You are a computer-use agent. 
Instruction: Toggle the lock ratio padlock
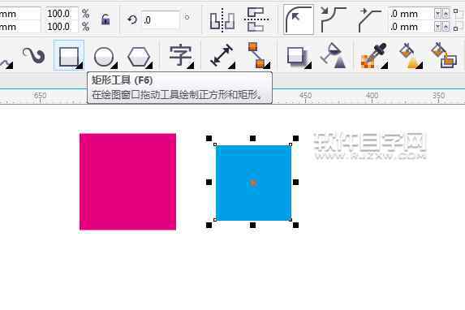point(105,19)
